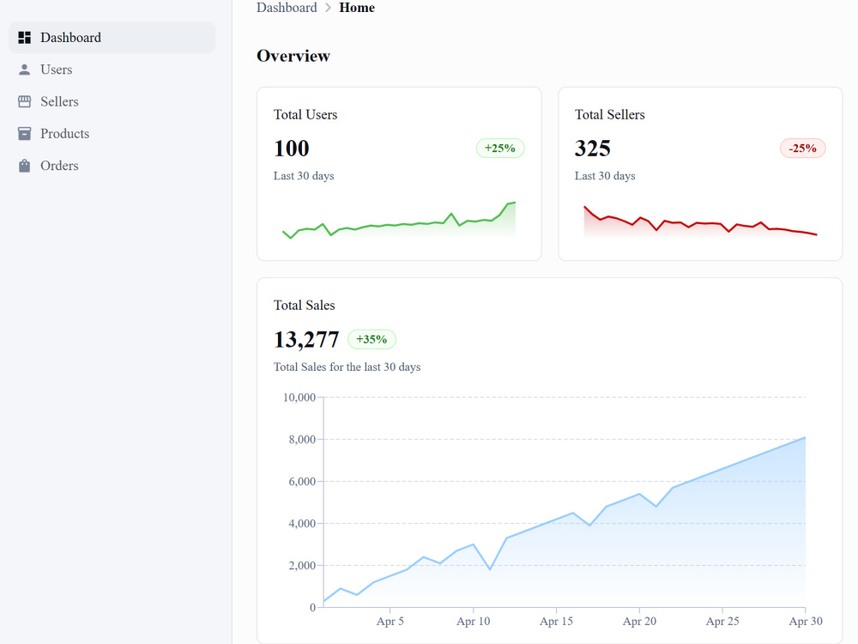Click the Apr 5 x-axis label
The width and height of the screenshot is (858, 644).
click(390, 621)
